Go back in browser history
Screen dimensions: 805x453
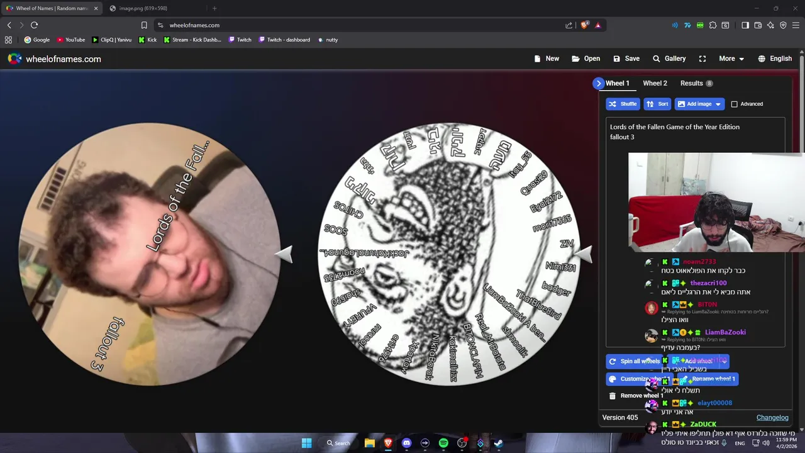9,25
